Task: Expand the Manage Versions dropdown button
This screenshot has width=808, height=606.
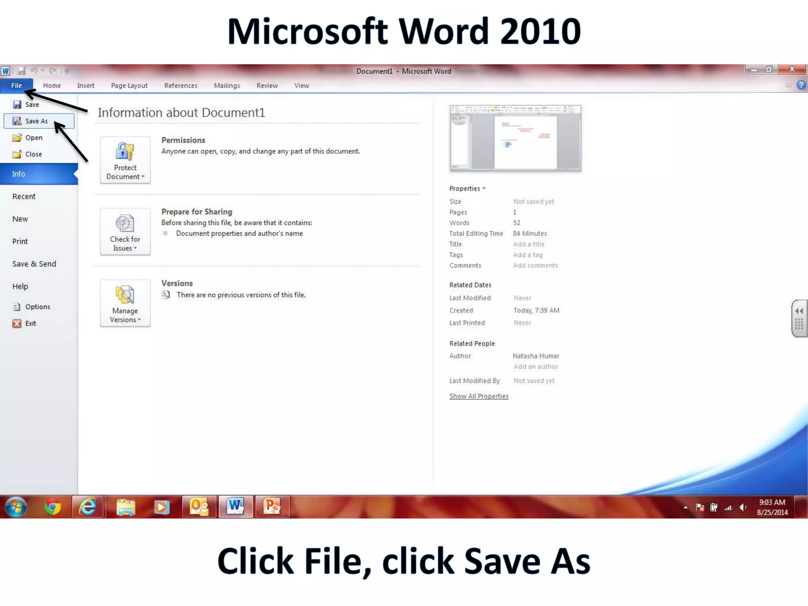Action: click(x=125, y=303)
